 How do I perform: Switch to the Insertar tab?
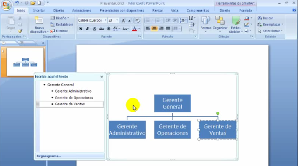click(x=39, y=10)
